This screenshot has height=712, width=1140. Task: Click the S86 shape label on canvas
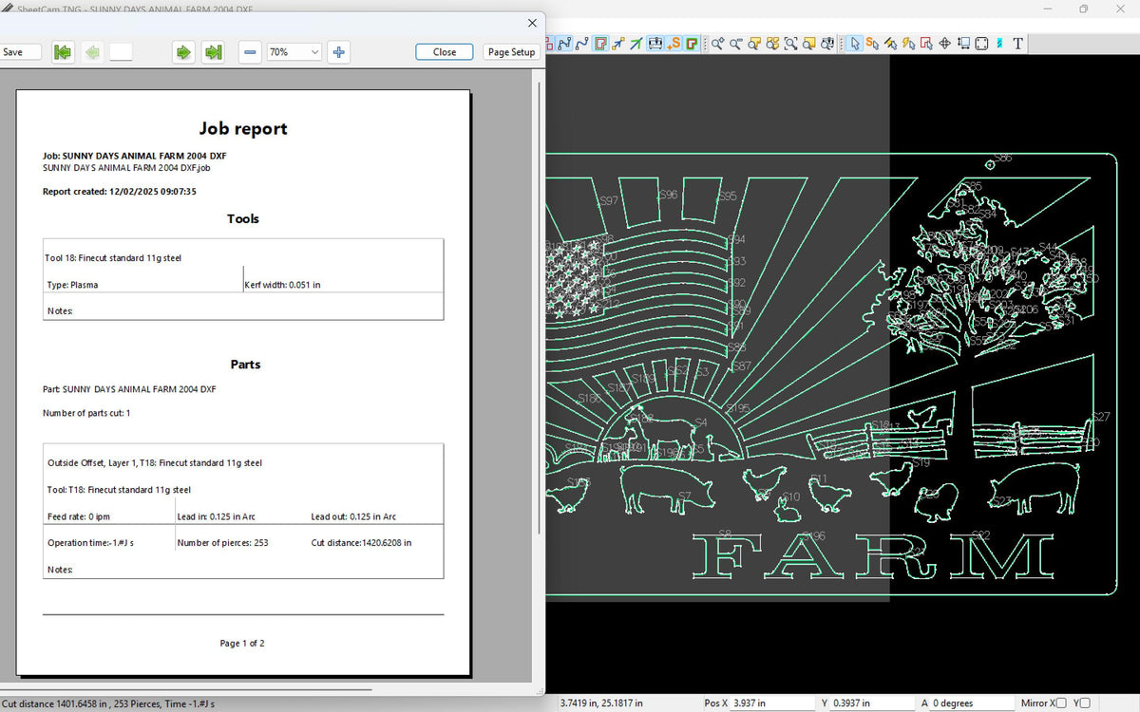[1003, 158]
